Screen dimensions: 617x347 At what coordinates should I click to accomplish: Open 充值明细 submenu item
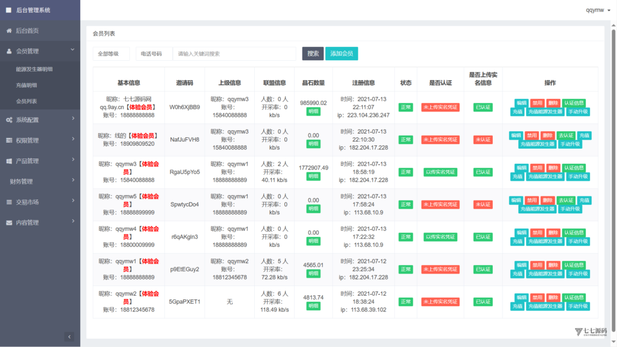27,86
